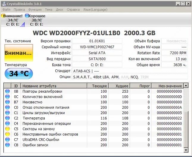Click the drive letter field C: D: E:
This screenshot has width=192, height=157.
point(97,65)
